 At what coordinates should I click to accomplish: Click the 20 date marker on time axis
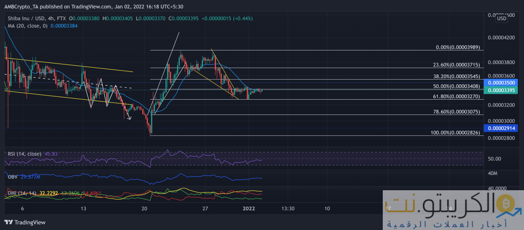click(144, 208)
